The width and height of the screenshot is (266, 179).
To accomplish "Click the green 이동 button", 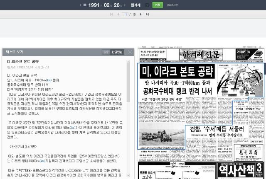I will [x=158, y=5].
